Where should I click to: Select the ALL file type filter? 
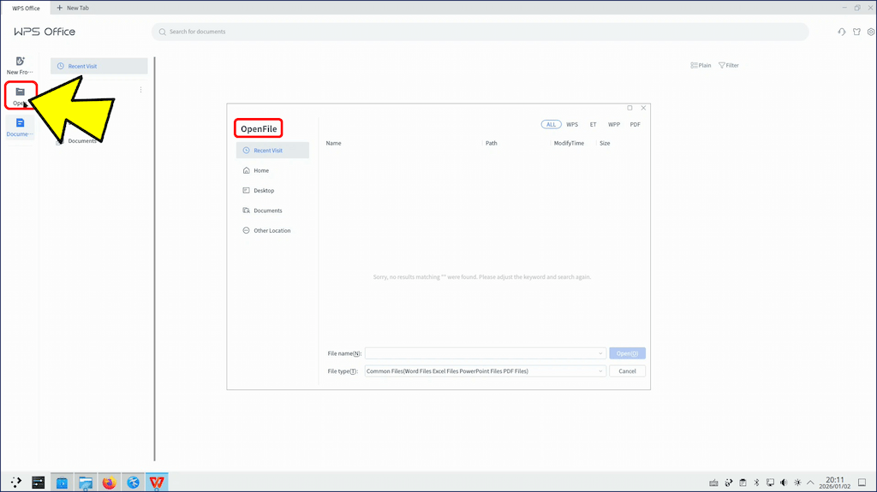551,124
